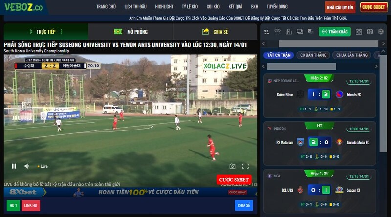Open the team jersey lineup icon
The height and width of the screenshot is (217, 391).
(x=278, y=32)
